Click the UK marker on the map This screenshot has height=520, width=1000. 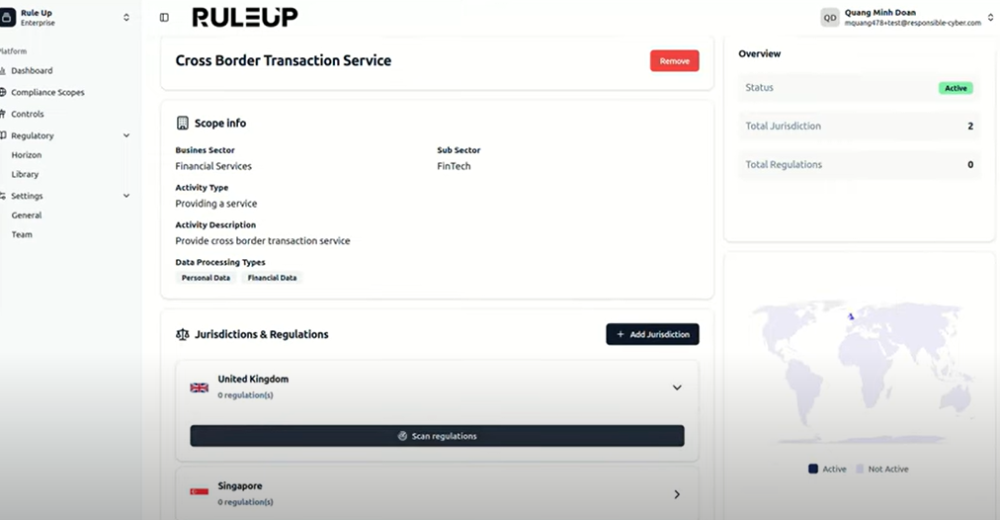pos(851,316)
